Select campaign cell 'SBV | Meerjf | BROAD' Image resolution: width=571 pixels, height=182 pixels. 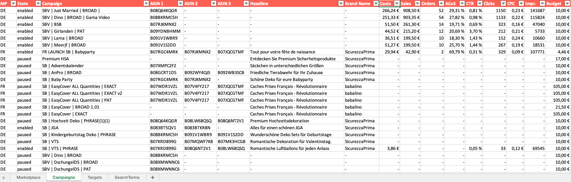(x=95, y=45)
